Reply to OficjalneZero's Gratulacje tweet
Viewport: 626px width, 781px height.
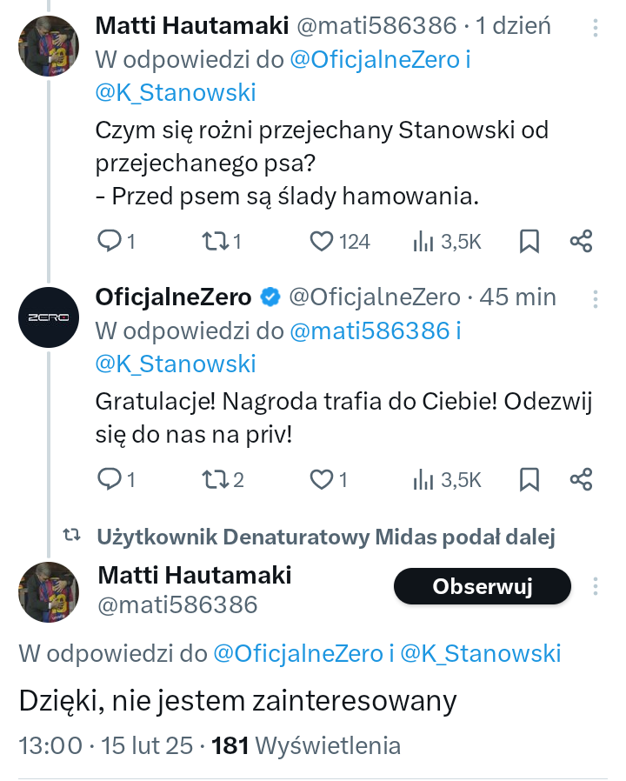[x=109, y=478]
